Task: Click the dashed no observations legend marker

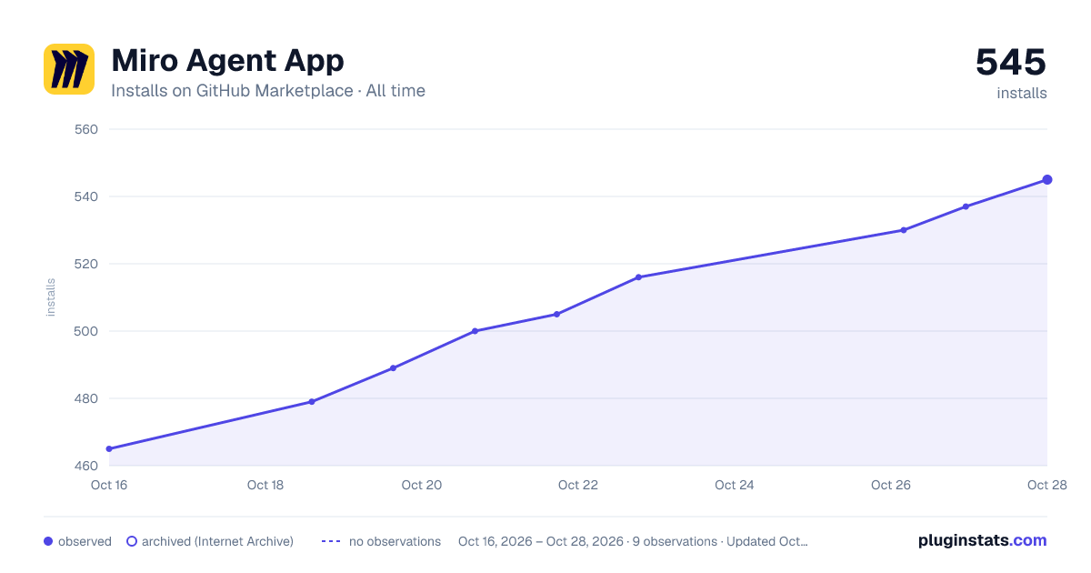Action: (x=331, y=541)
